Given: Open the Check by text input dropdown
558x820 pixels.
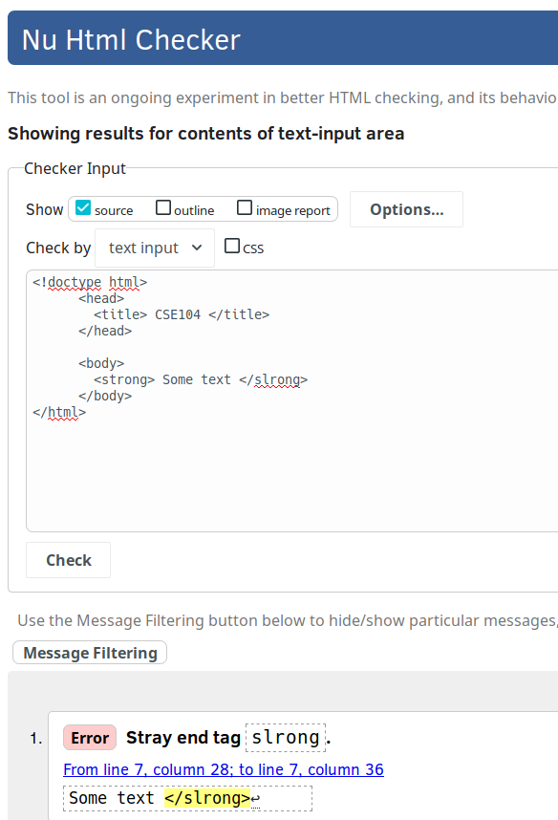Looking at the screenshot, I should [155, 248].
